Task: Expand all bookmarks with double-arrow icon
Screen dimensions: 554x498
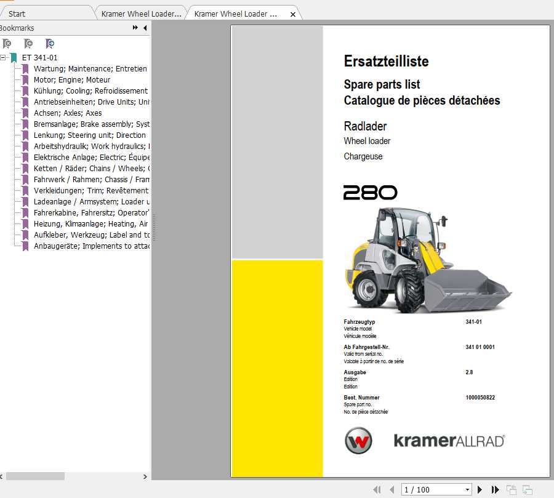Action: [x=135, y=28]
